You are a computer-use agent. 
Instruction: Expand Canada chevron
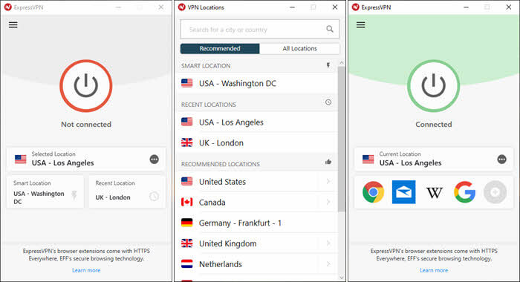(328, 202)
